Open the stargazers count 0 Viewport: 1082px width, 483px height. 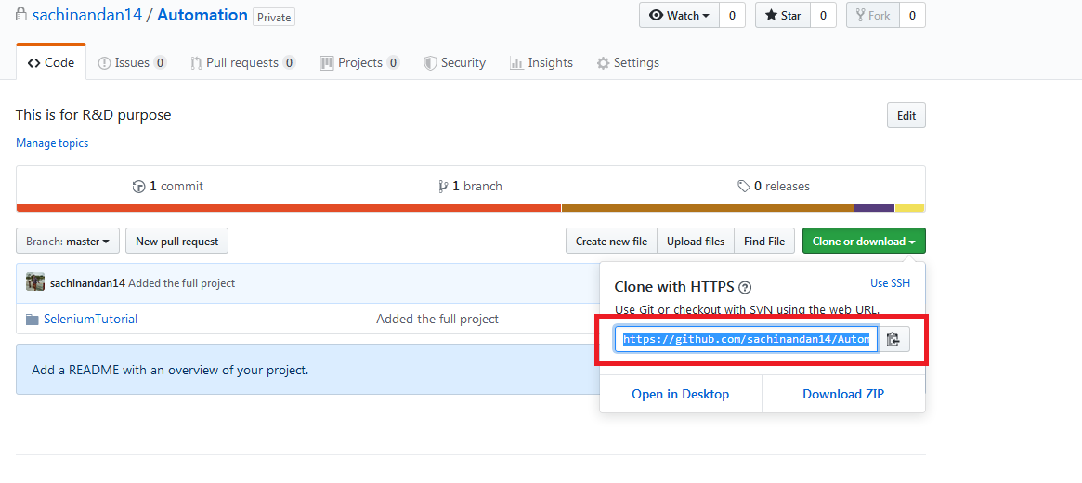click(823, 15)
